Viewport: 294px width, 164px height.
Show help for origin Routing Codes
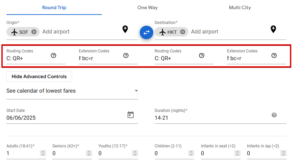[x=53, y=55]
